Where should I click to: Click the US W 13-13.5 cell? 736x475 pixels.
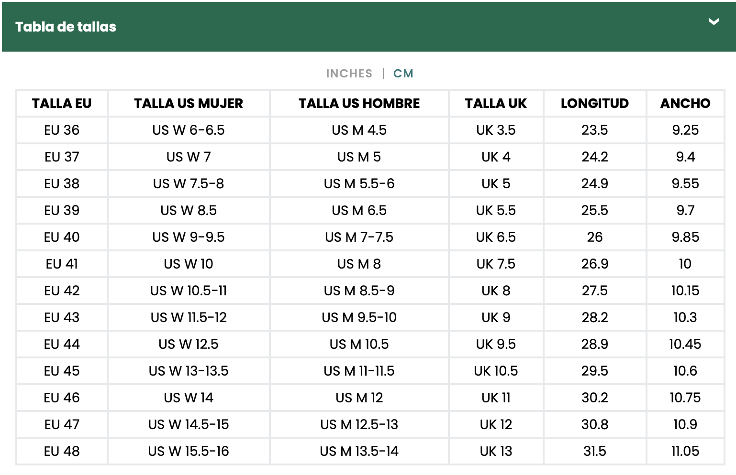coord(189,371)
